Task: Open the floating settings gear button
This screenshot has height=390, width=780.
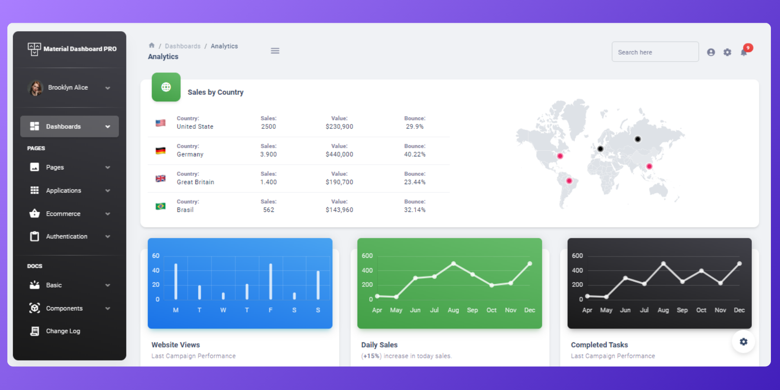Action: click(744, 341)
